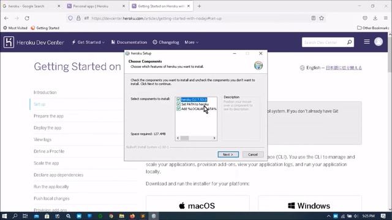Click the address bar URL

pos(157,18)
